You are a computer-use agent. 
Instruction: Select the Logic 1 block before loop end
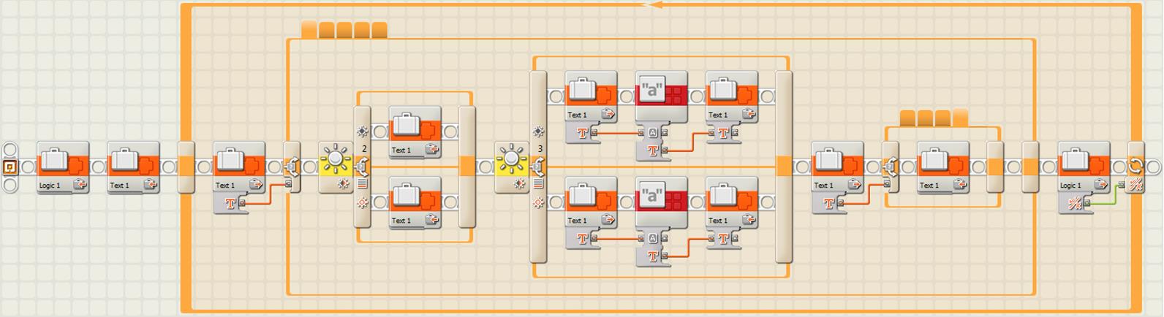[1085, 166]
